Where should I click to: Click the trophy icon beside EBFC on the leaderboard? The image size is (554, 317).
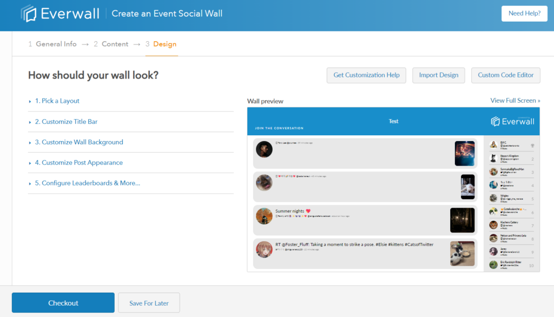click(x=533, y=145)
